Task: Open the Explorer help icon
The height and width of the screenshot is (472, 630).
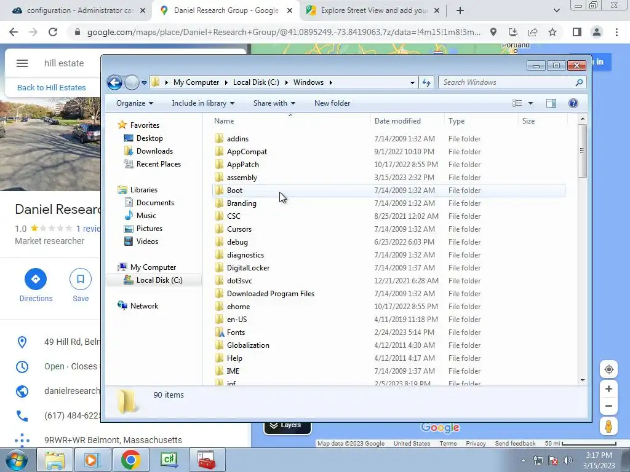Action: [573, 103]
